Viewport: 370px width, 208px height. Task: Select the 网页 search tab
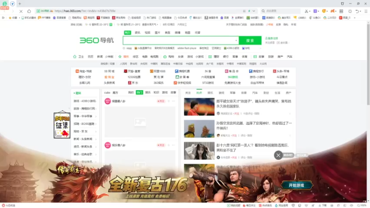pyautogui.click(x=128, y=32)
